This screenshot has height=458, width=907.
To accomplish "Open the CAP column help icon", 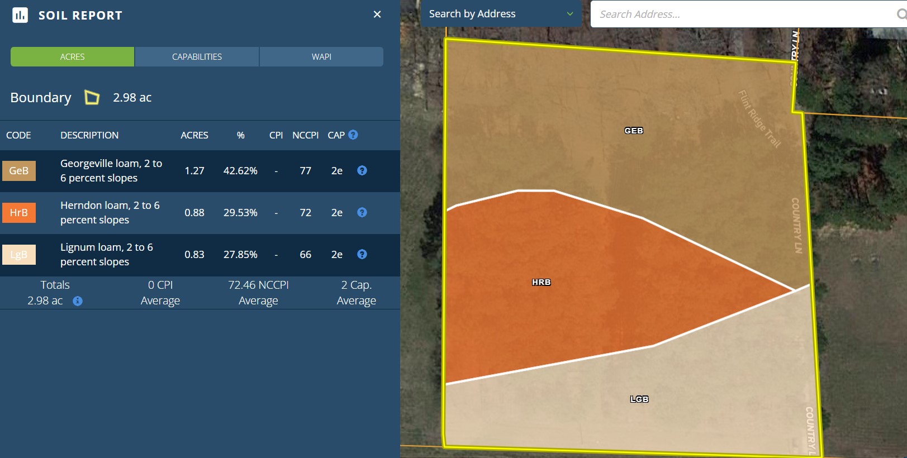I will [353, 135].
